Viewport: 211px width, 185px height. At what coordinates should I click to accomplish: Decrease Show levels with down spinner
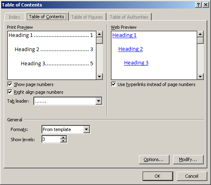click(63, 141)
